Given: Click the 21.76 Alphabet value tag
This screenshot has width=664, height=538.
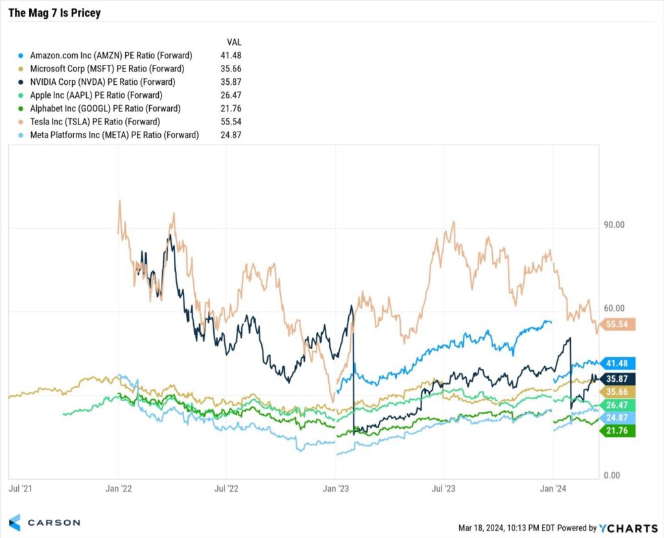Looking at the screenshot, I should [x=619, y=430].
